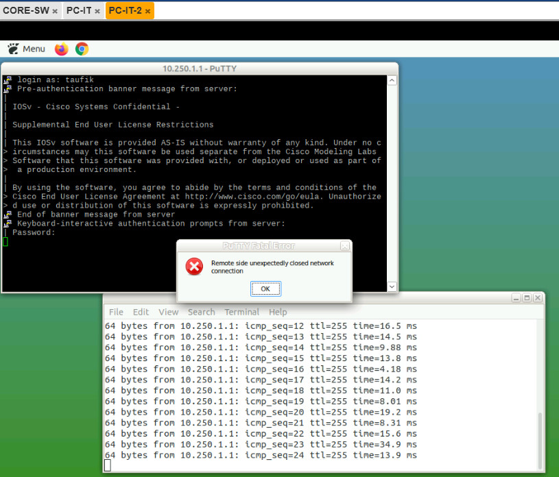Click the red error icon in PuTTY Fatal Error

point(194,267)
